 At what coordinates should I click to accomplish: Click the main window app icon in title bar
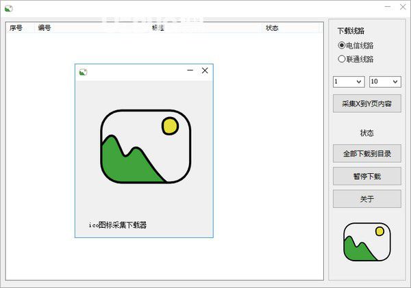(x=9, y=8)
